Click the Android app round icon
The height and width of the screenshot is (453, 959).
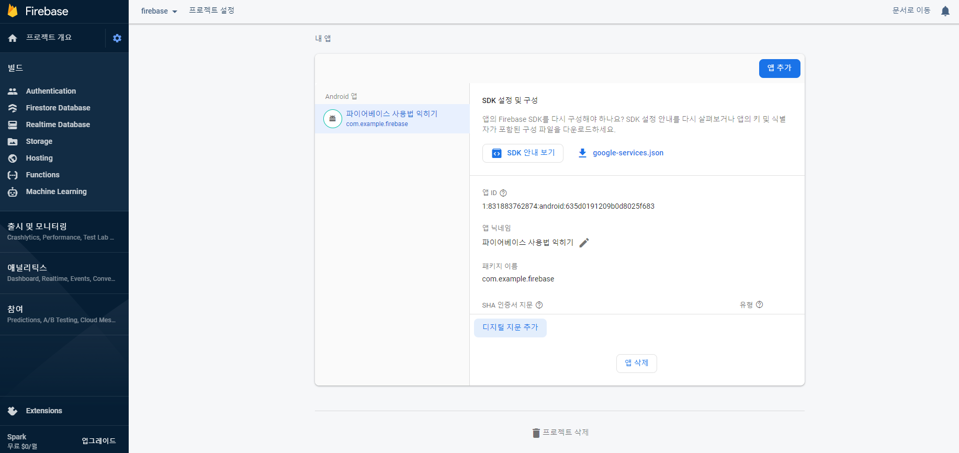pos(333,119)
